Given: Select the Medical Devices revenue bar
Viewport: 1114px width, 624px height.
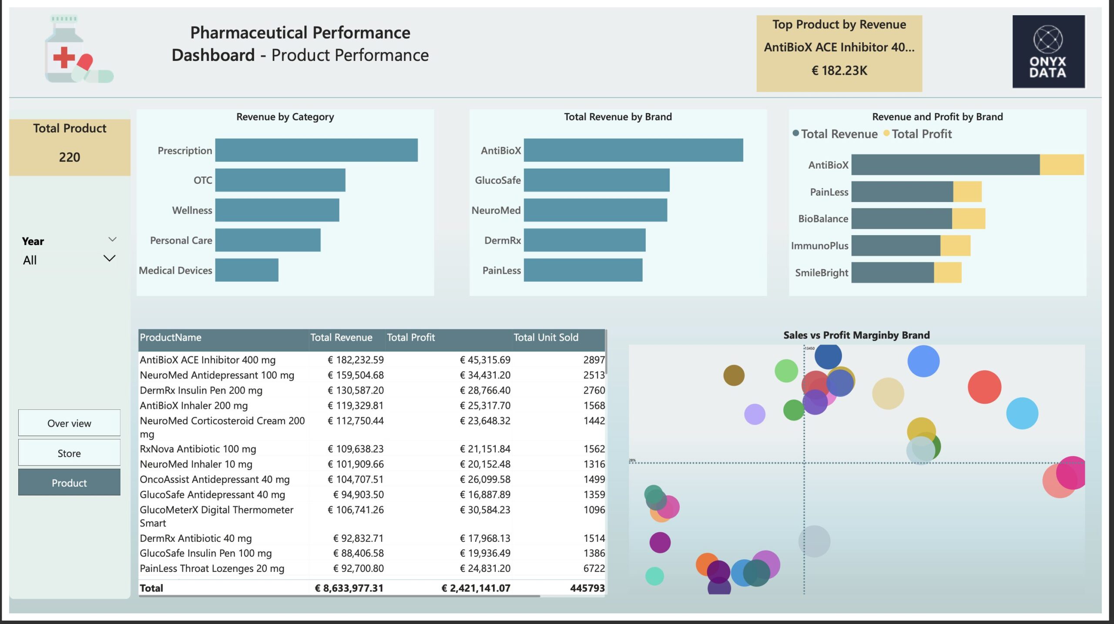Looking at the screenshot, I should click(246, 270).
